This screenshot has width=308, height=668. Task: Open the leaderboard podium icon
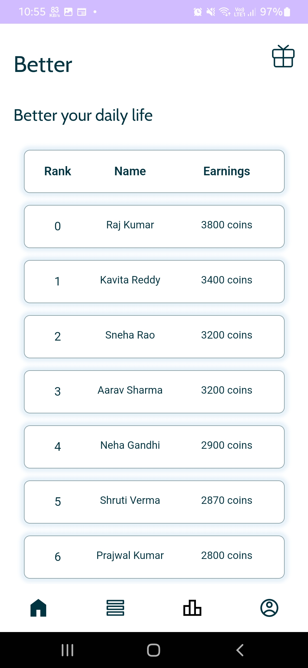[x=192, y=608]
